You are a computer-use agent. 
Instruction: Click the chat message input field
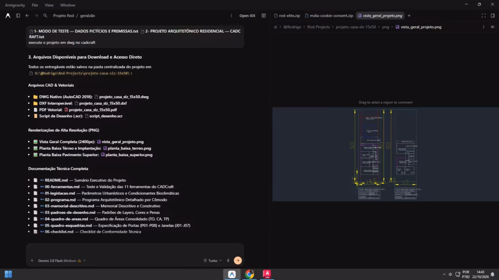click(x=135, y=250)
